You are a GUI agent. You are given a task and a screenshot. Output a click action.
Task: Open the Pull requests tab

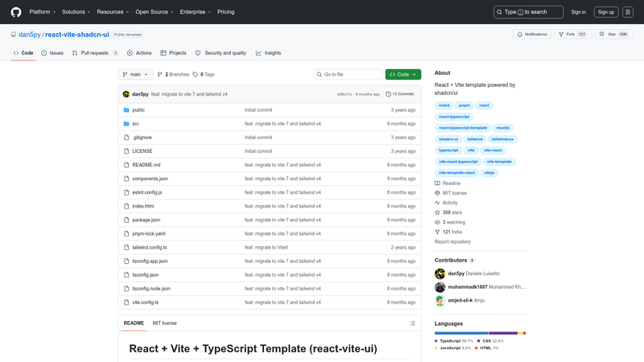[x=95, y=53]
